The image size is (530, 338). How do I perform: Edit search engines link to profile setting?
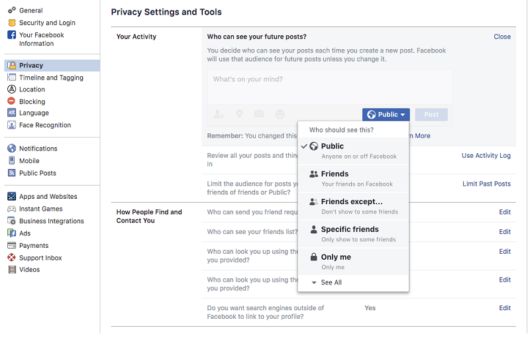point(505,308)
